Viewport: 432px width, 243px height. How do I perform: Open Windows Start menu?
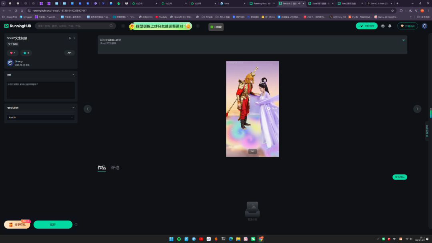[171, 239]
